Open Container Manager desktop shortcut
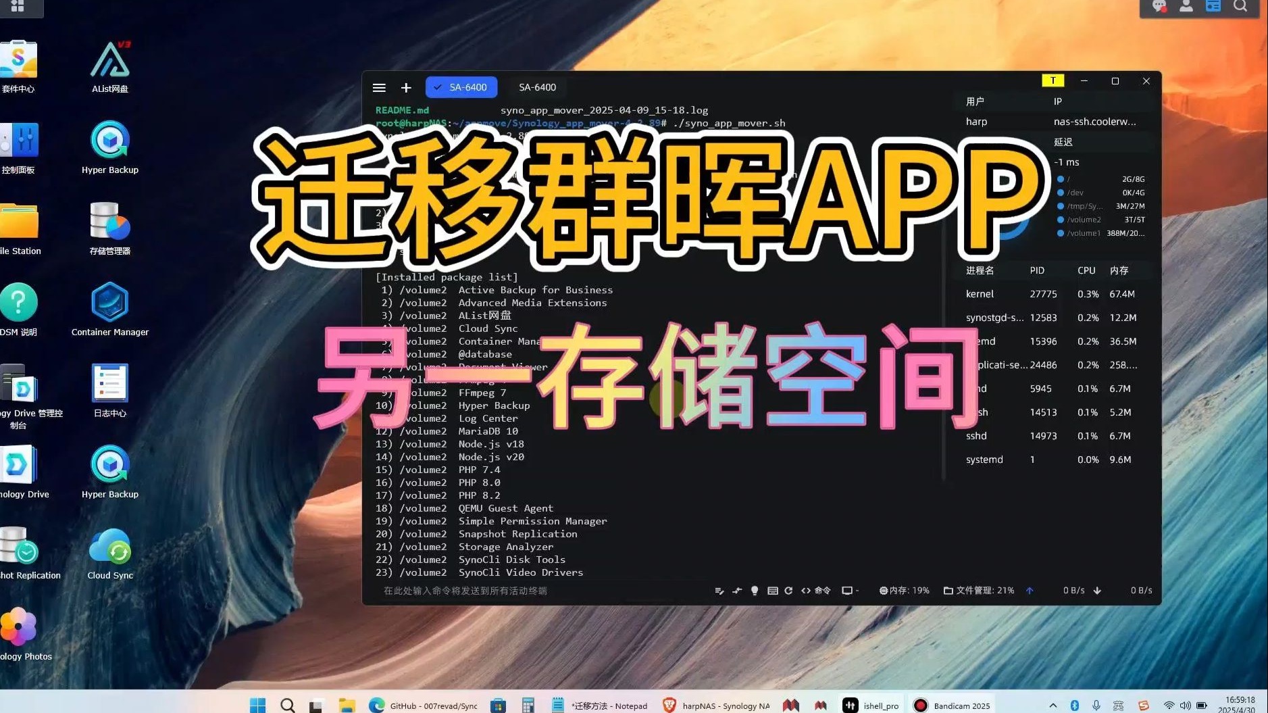1268x713 pixels. (110, 310)
